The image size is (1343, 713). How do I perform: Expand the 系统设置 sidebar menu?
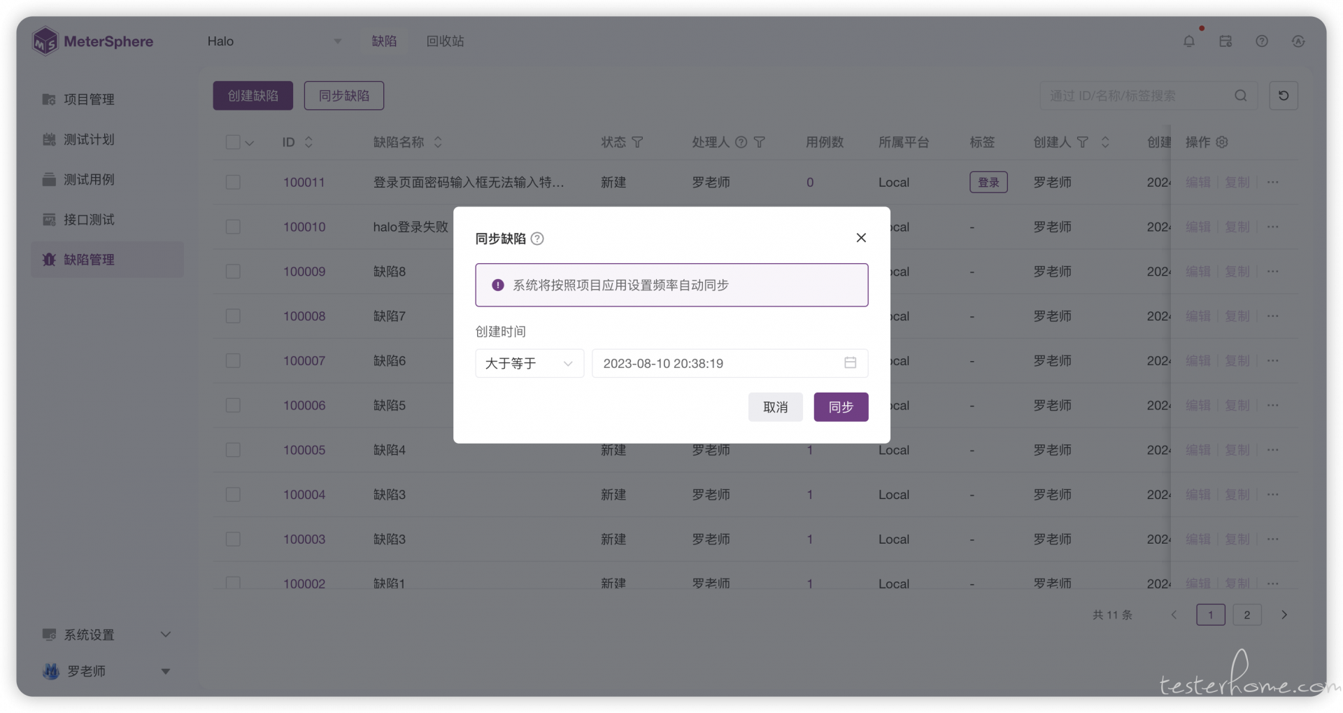107,635
